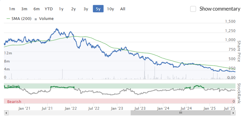The height and width of the screenshot is (116, 242).
Task: Click the 750 share price label
Action: click(x=232, y=50)
